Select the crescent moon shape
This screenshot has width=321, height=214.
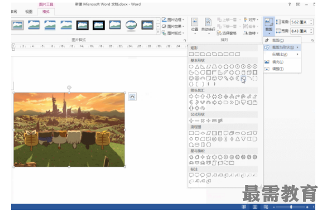click(238, 78)
